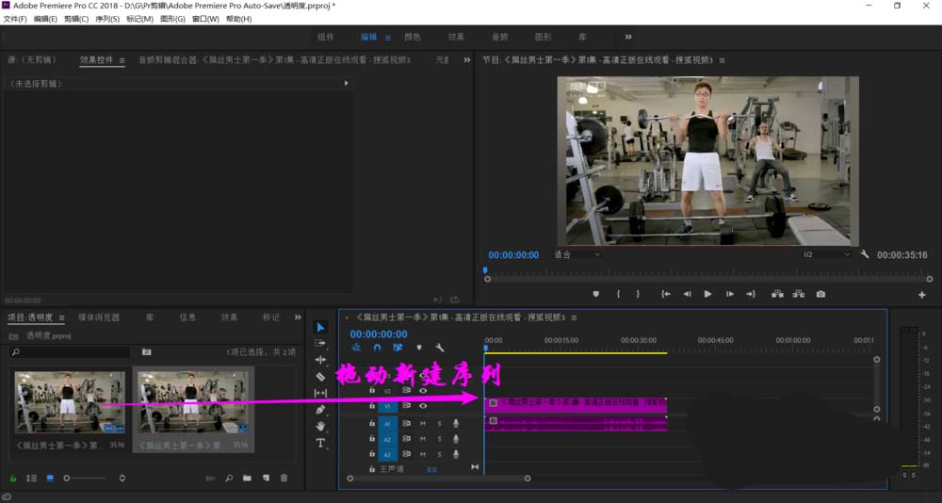This screenshot has height=503, width=942.
Task: Select the Type tool
Action: click(x=320, y=443)
